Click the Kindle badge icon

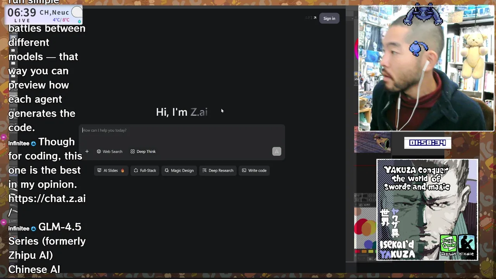coord(467,245)
